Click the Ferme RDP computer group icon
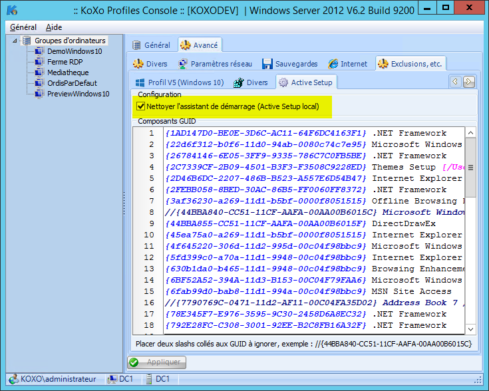Screen dimensions: 489x391 [x=39, y=62]
